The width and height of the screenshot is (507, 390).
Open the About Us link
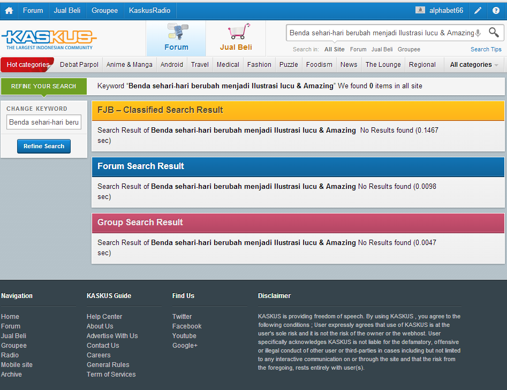pos(100,326)
